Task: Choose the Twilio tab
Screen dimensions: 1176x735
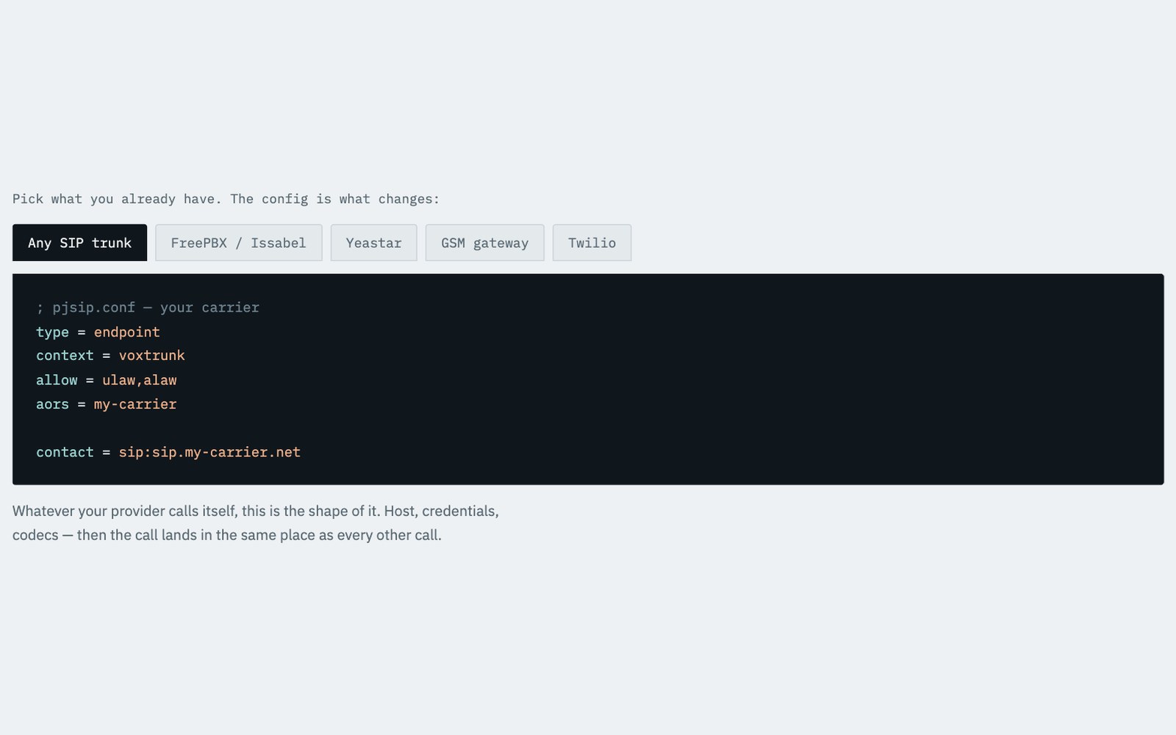Action: 592,243
